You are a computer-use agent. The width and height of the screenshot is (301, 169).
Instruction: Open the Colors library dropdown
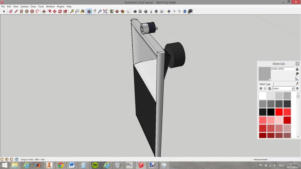point(293,89)
